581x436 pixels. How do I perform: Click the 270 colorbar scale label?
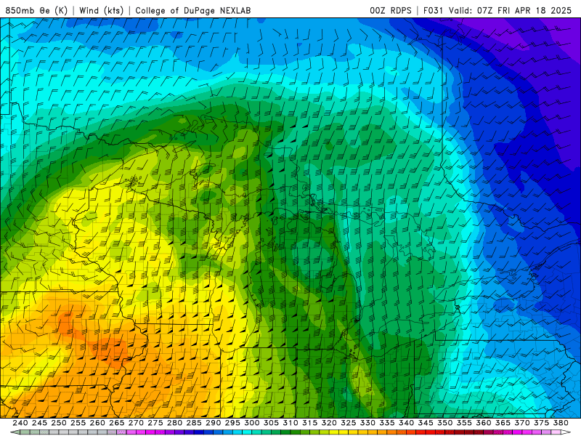(x=136, y=423)
